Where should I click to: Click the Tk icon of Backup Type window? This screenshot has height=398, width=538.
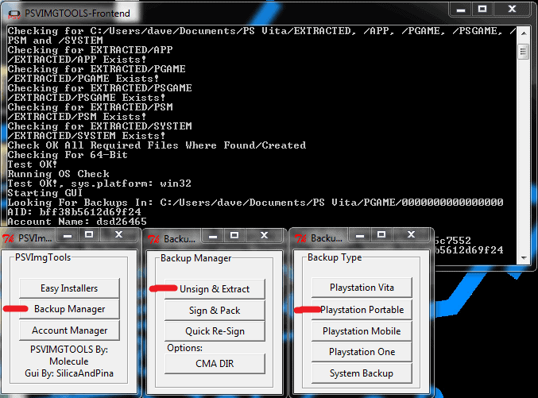[x=300, y=238]
